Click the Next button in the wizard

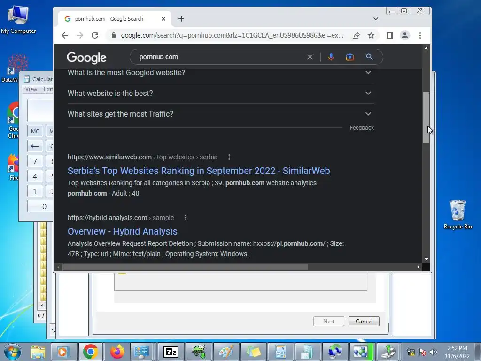(x=328, y=322)
